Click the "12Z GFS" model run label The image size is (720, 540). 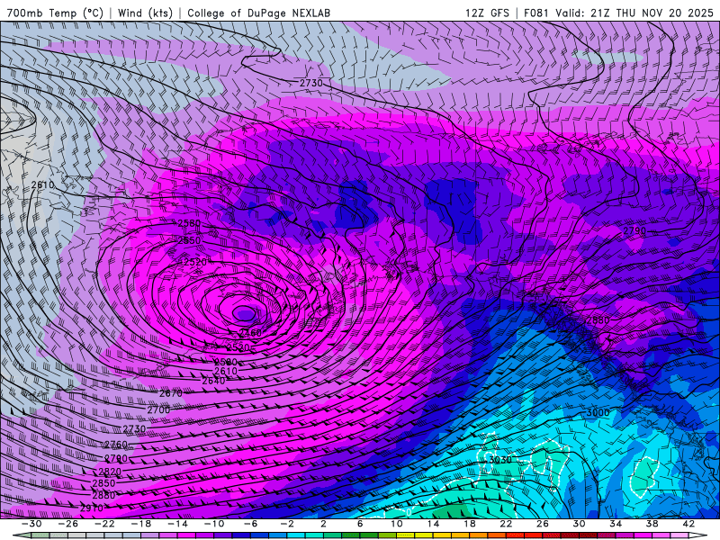(487, 13)
